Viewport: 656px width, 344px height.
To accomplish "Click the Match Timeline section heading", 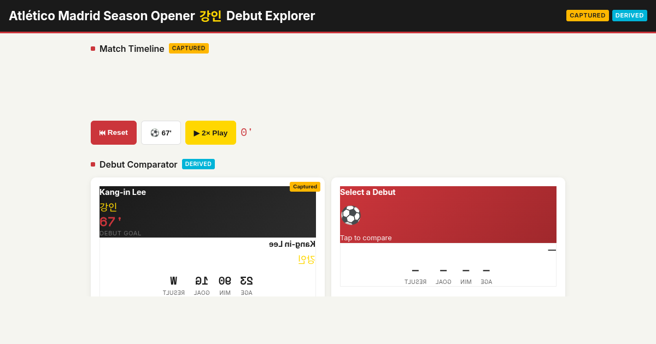I will (x=132, y=49).
